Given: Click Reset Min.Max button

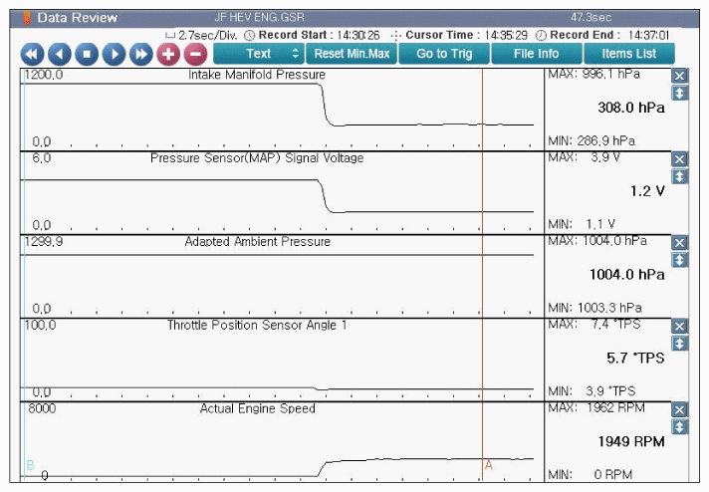Looking at the screenshot, I should (x=351, y=54).
